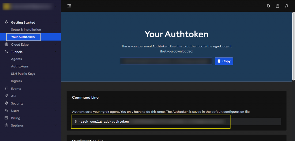This screenshot has width=295, height=141.
Task: Open the Ingress page
Action: point(16,81)
